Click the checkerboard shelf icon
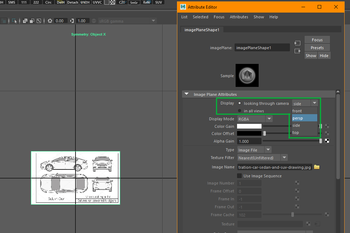The height and width of the screenshot is (233, 350). tap(112, 2)
